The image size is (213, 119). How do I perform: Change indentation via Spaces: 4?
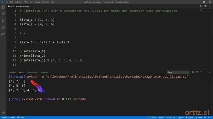pos(161,118)
